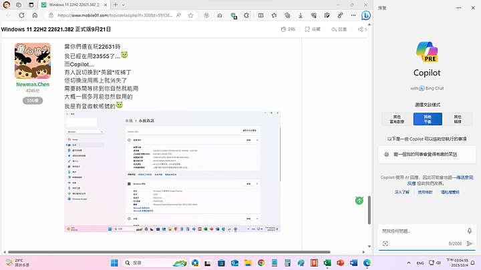The height and width of the screenshot is (270, 481).
Task: Open the weather widget 29°C
Action: pos(18,263)
